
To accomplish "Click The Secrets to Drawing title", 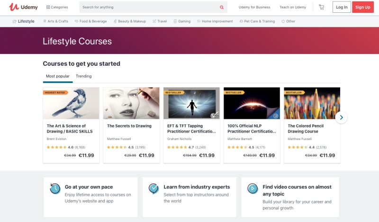I will point(129,126).
